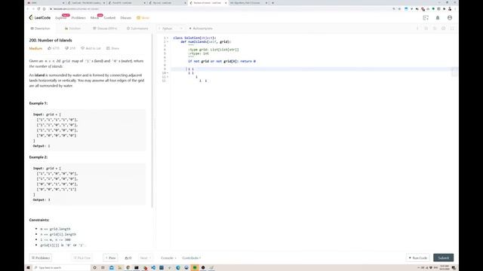Open File Explorer on the taskbar
The height and width of the screenshot is (271, 483).
pos(120,268)
